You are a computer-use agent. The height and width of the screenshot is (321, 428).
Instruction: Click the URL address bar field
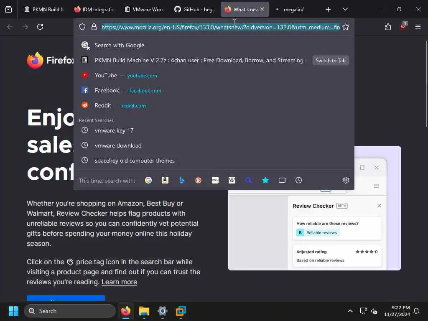click(x=221, y=27)
